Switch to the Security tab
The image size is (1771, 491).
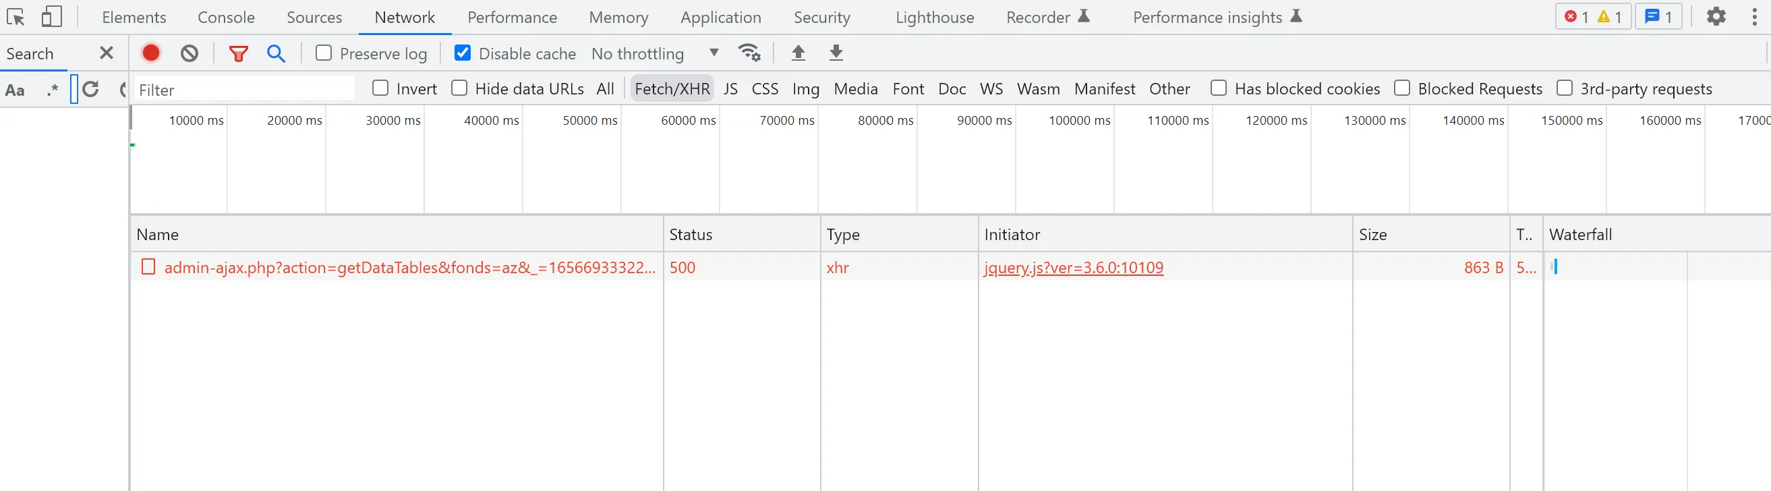point(822,17)
